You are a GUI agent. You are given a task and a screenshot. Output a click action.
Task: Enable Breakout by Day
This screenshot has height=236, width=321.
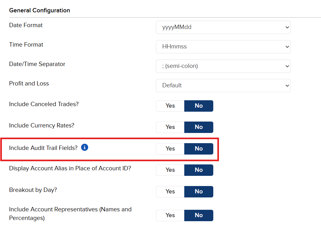coord(170,192)
